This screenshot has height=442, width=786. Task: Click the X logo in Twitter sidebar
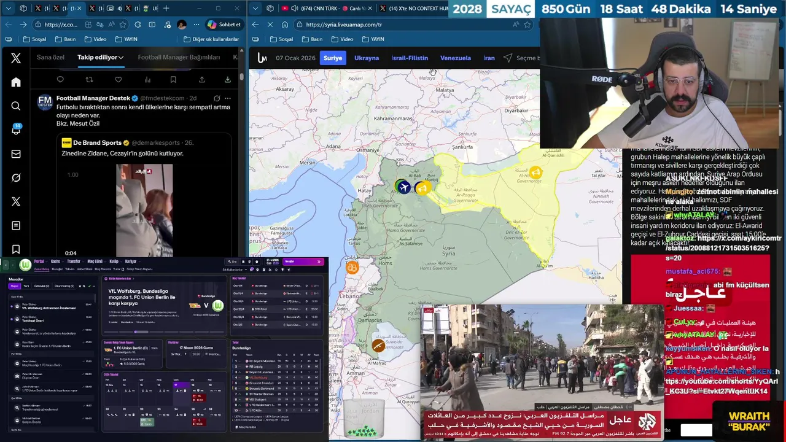coord(16,58)
